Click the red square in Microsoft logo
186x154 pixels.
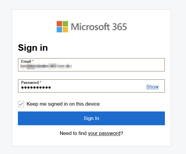[59, 24]
